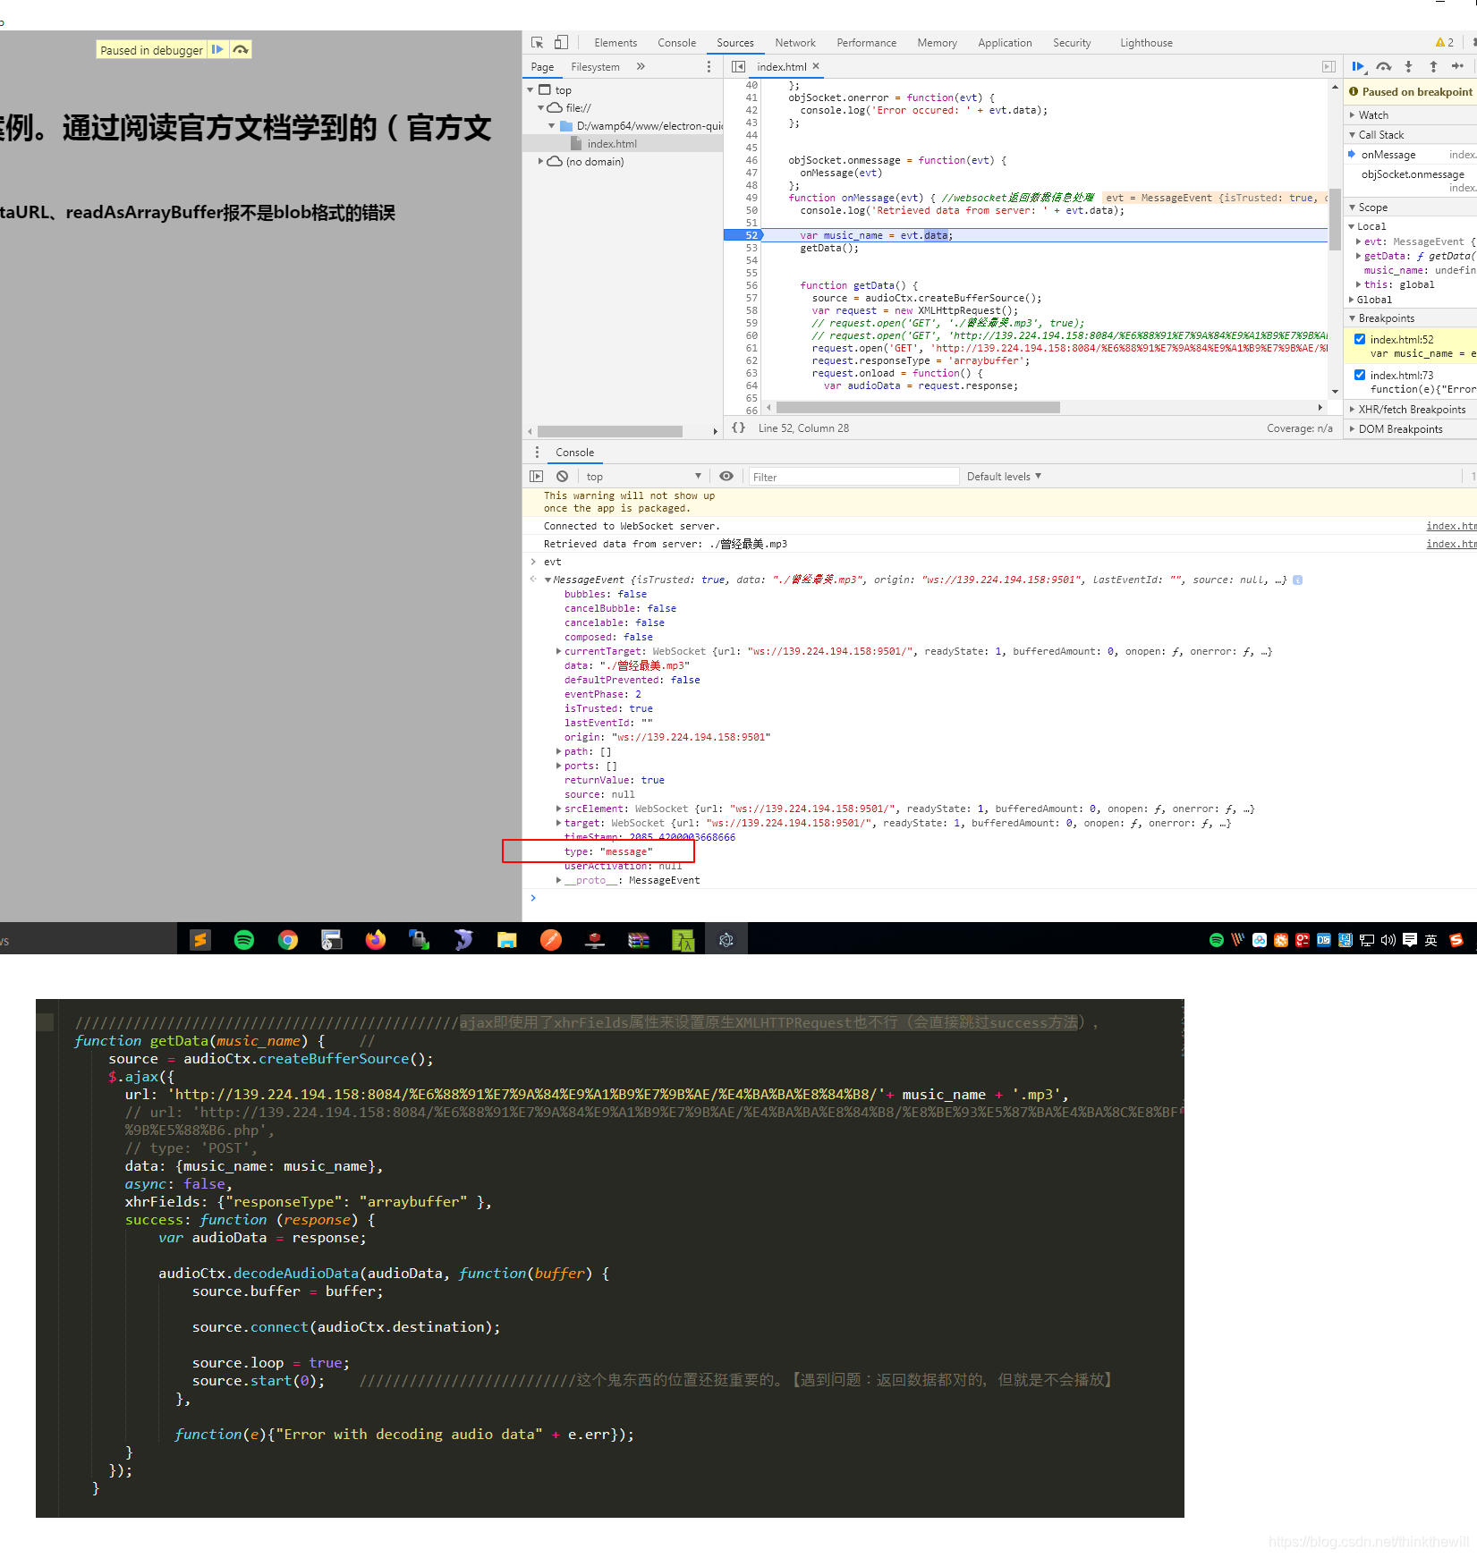Open Chrome from the taskbar
Viewport: 1477px width, 1558px height.
[287, 939]
